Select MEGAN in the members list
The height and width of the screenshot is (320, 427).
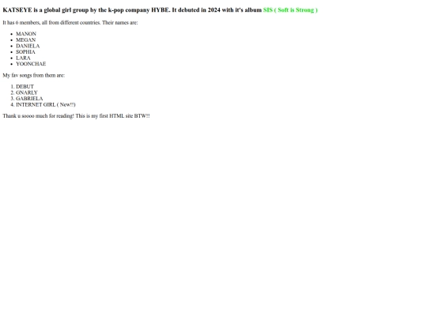click(26, 40)
